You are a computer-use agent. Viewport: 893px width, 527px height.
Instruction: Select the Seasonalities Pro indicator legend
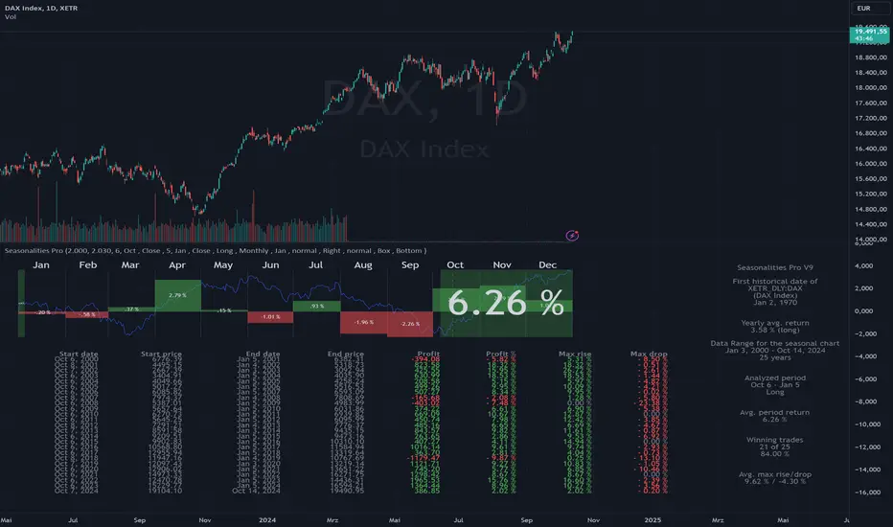216,251
